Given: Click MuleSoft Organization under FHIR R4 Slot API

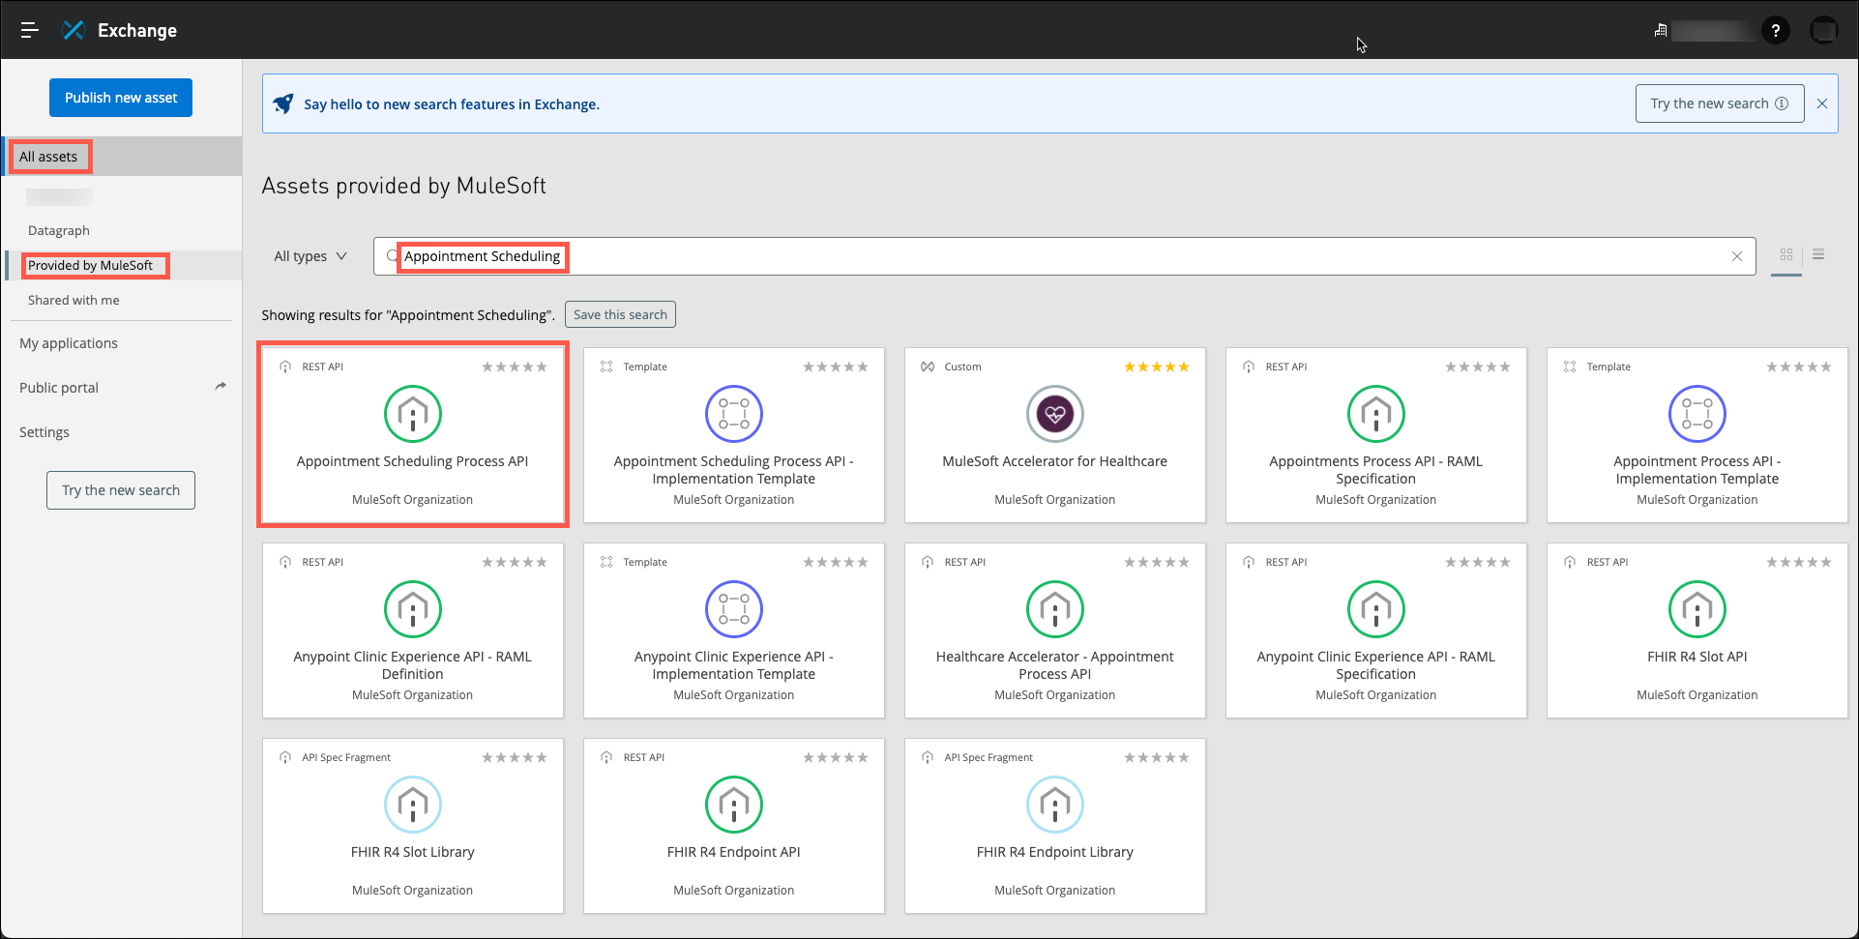Looking at the screenshot, I should click(x=1697, y=695).
